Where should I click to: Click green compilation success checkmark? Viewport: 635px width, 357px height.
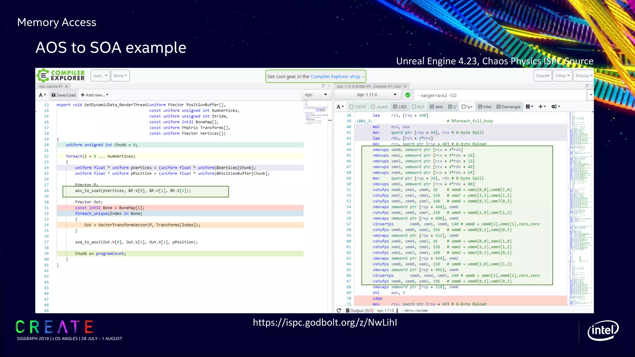[x=408, y=95]
